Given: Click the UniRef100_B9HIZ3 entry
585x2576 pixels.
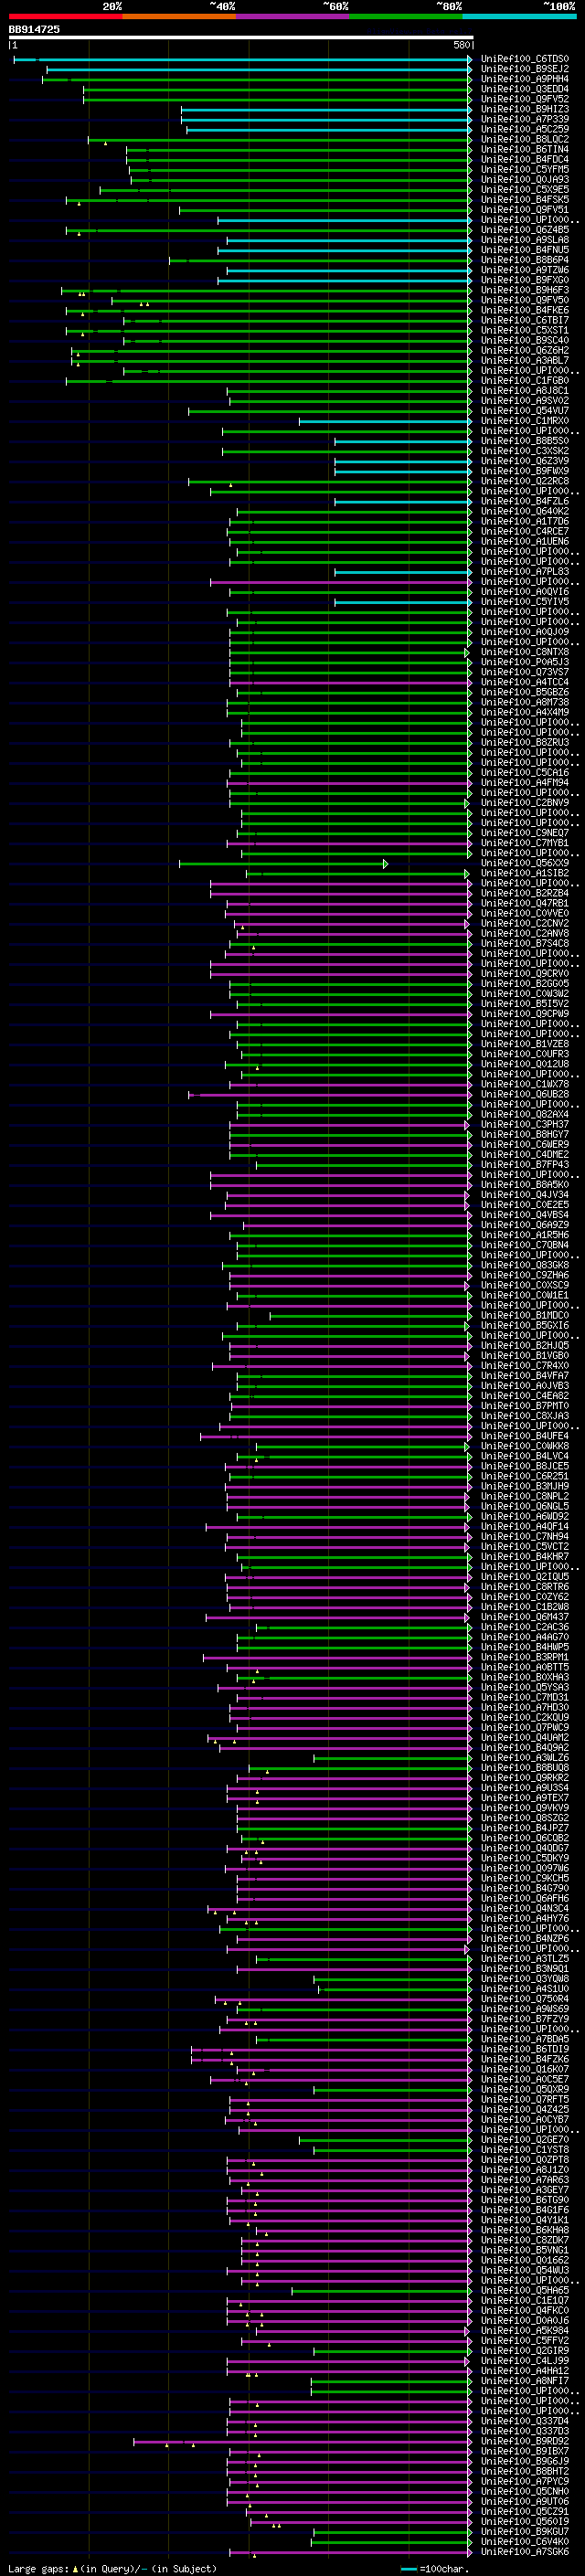Looking at the screenshot, I should 525,109.
